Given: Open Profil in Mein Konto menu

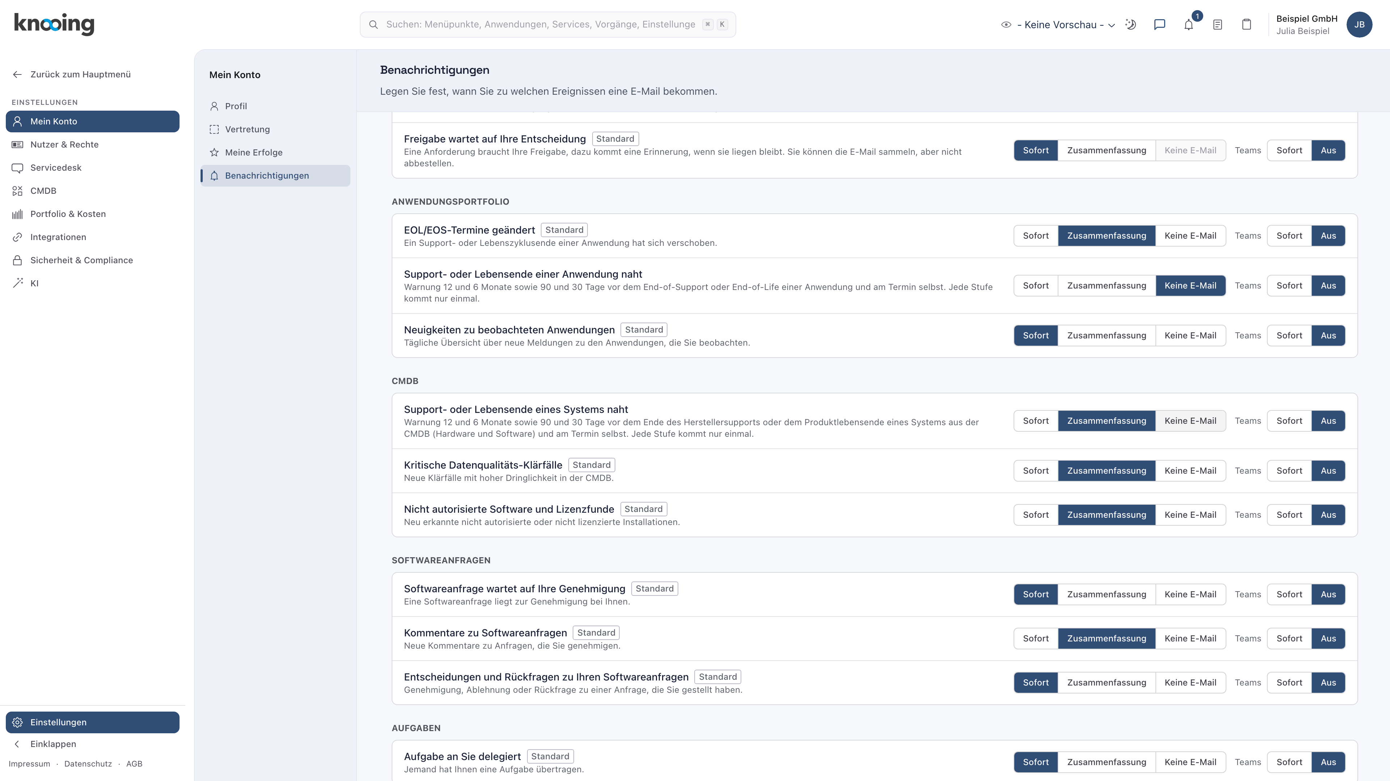Looking at the screenshot, I should 275,106.
